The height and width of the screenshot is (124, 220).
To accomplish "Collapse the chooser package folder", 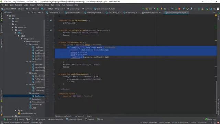I will pos(27,44).
